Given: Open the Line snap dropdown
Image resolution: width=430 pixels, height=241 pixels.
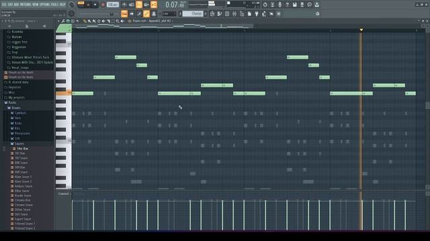Looking at the screenshot, I should coord(169,13).
